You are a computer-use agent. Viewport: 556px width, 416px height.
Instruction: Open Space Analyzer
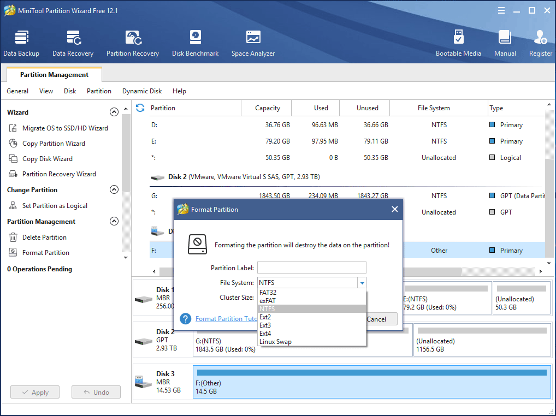pyautogui.click(x=253, y=43)
